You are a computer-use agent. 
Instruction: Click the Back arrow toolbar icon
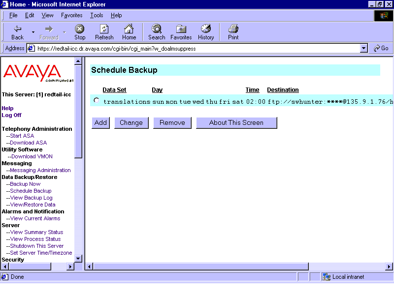point(17,29)
